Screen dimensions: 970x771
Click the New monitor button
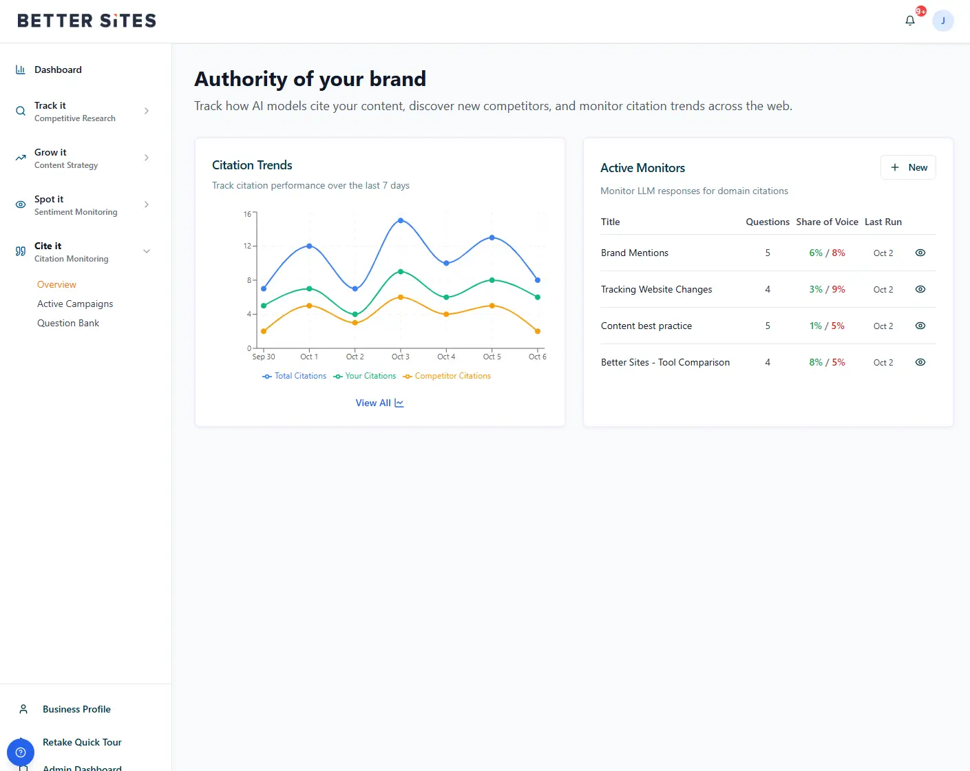click(x=908, y=167)
